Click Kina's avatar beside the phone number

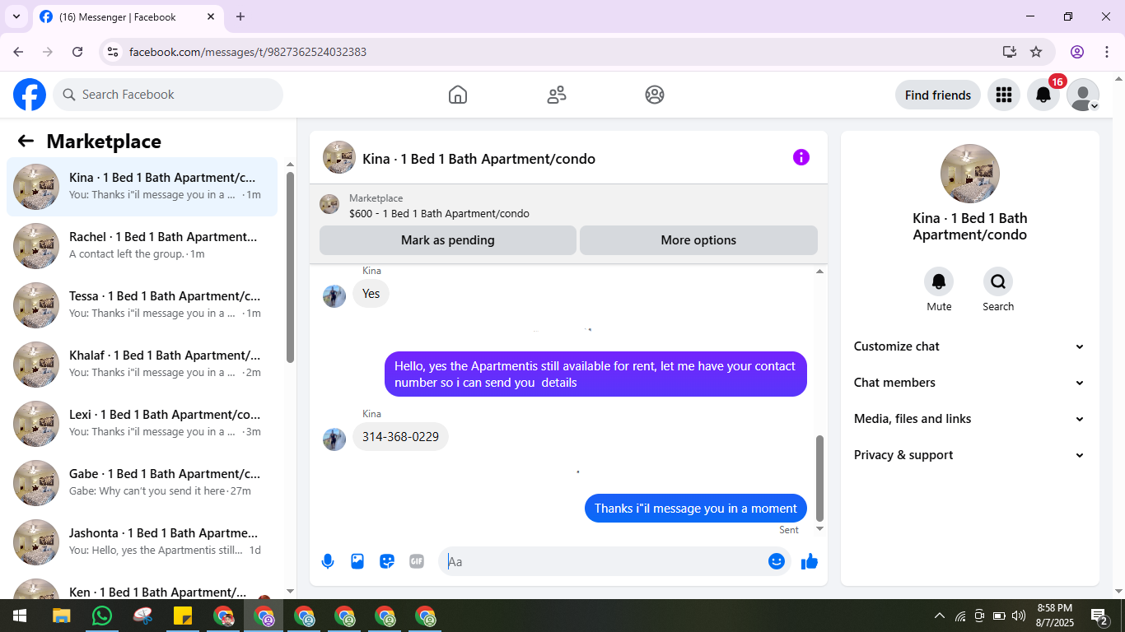pos(334,439)
